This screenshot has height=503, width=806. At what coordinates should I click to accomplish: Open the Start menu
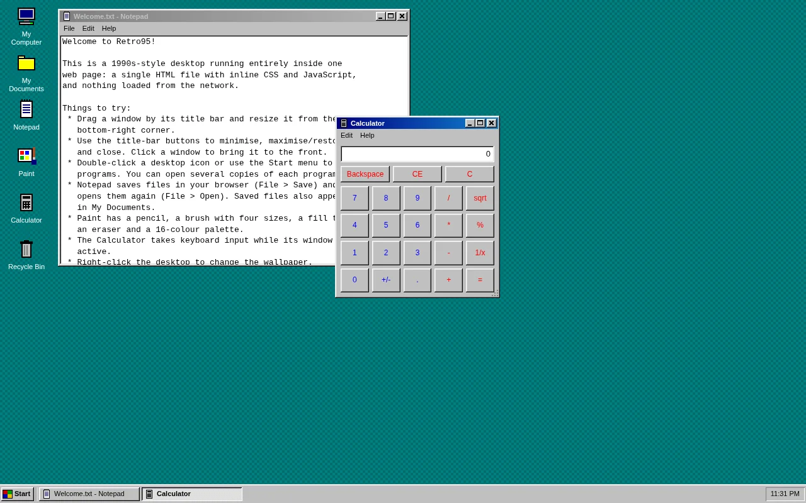point(17,494)
